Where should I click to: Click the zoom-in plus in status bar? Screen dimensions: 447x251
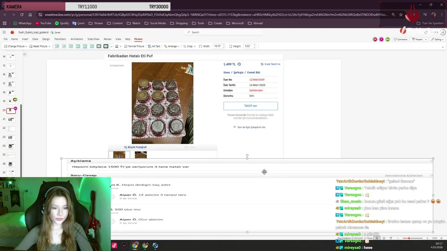[427, 238]
